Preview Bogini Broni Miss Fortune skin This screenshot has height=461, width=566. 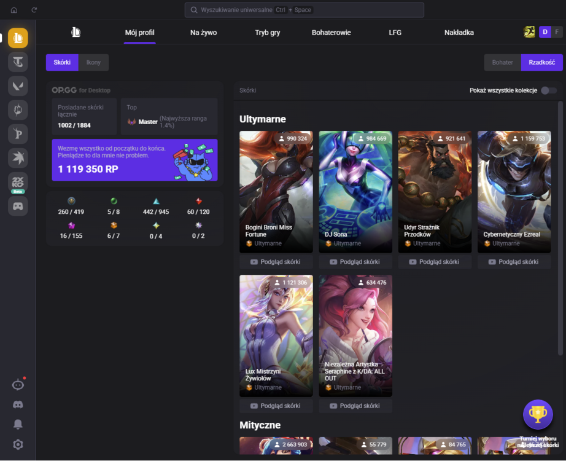click(x=276, y=262)
